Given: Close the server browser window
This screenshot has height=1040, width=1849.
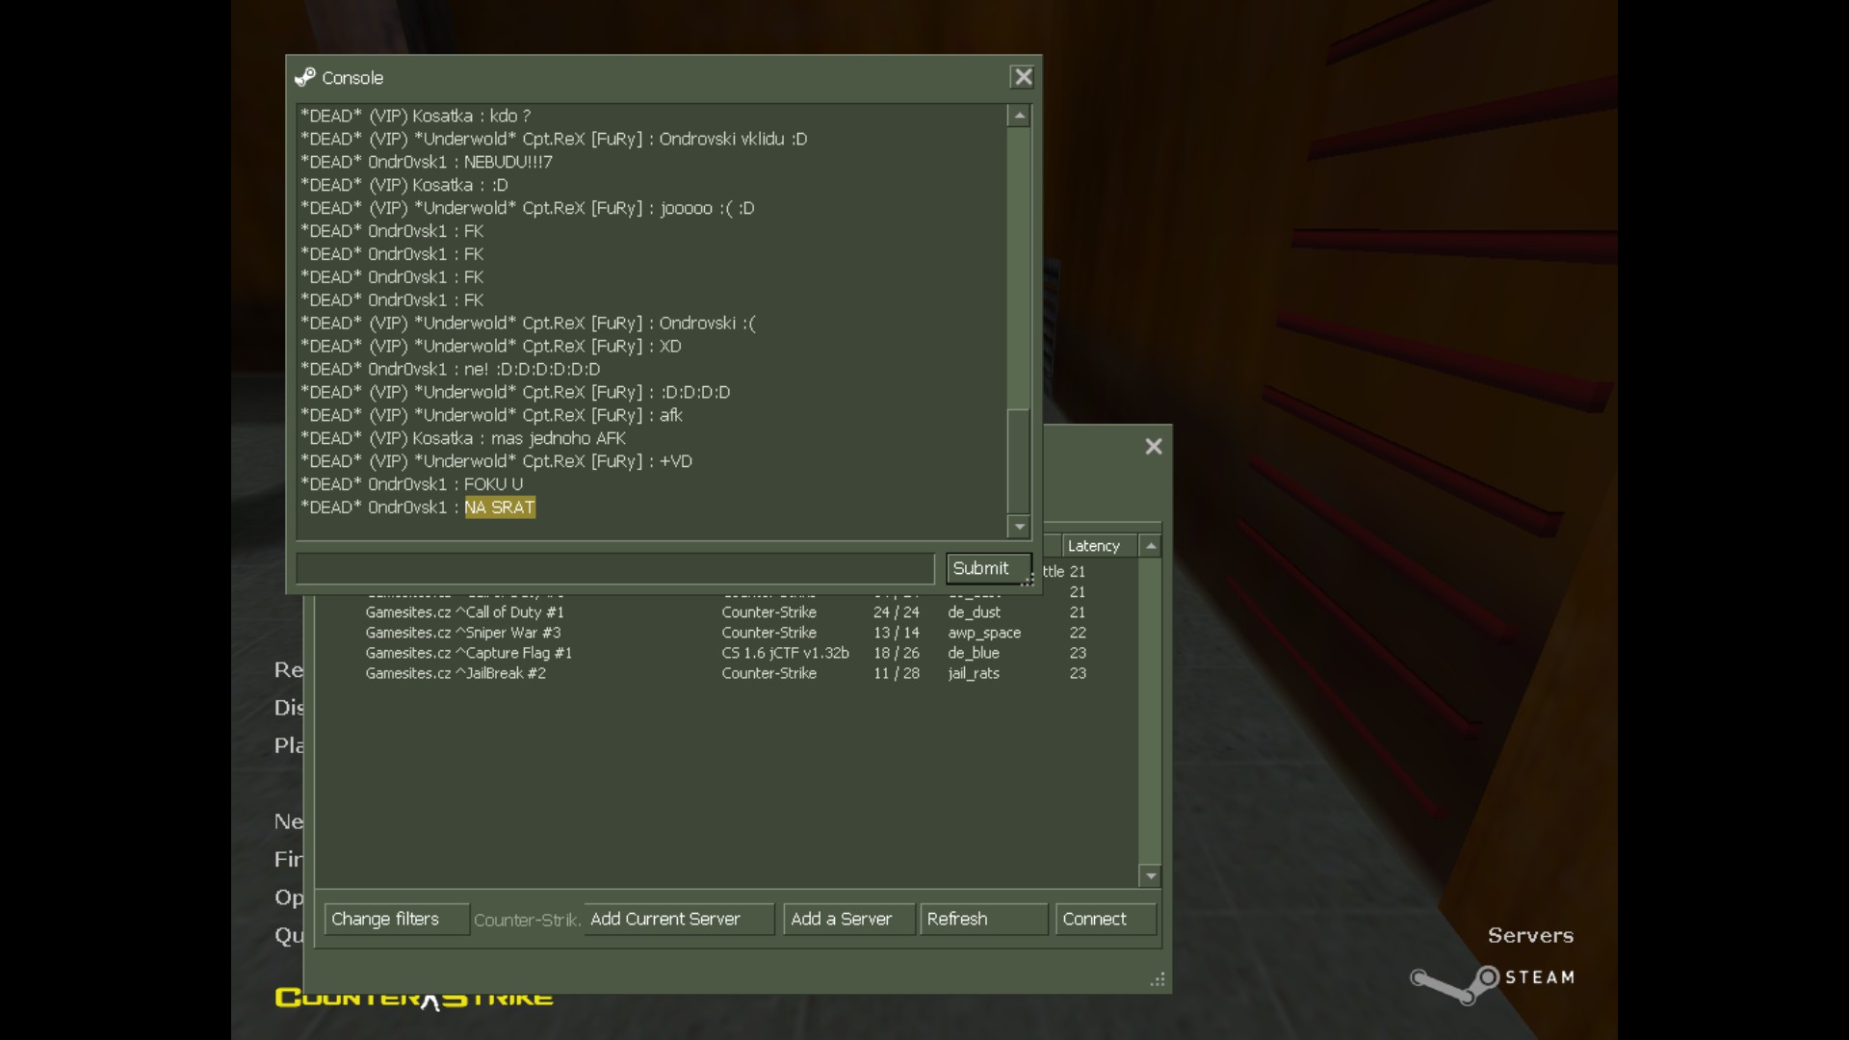Looking at the screenshot, I should point(1153,447).
